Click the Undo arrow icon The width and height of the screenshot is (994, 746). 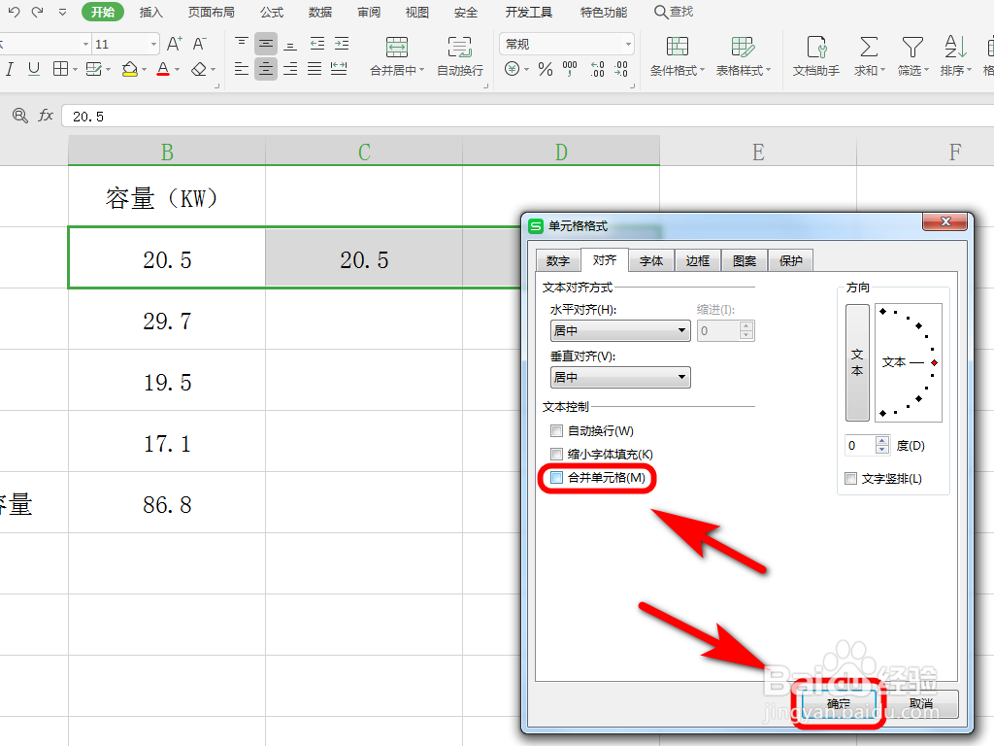(x=14, y=12)
